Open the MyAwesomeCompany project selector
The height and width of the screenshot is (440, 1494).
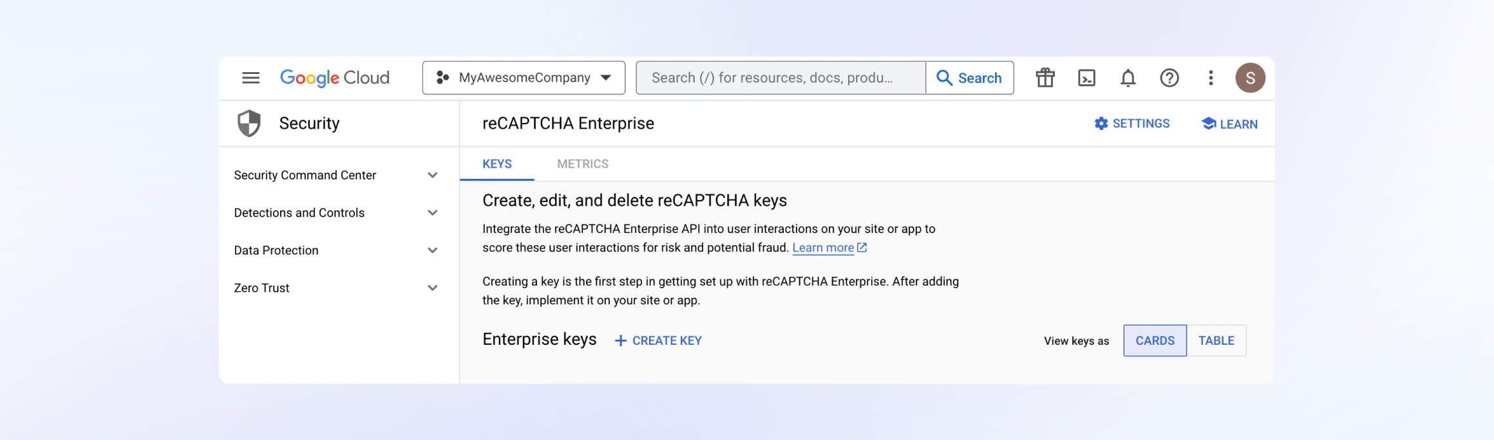[524, 78]
